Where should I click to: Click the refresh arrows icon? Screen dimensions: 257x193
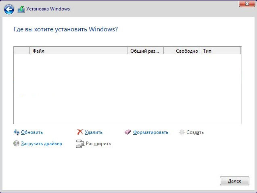pos(17,132)
